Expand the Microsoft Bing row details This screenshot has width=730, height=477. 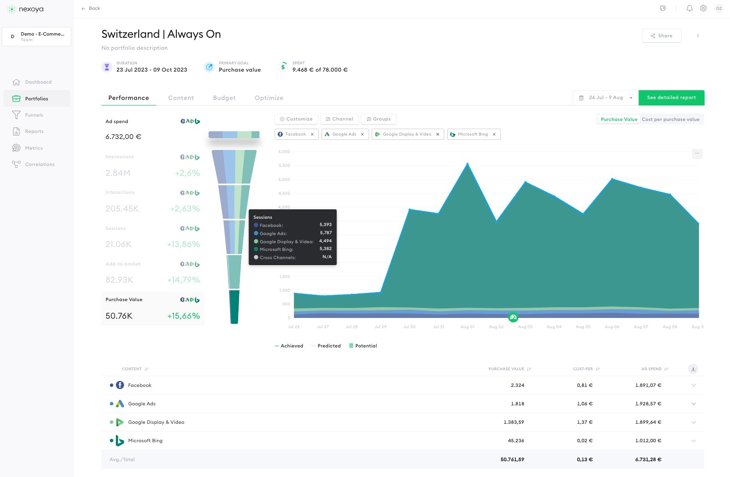click(694, 440)
